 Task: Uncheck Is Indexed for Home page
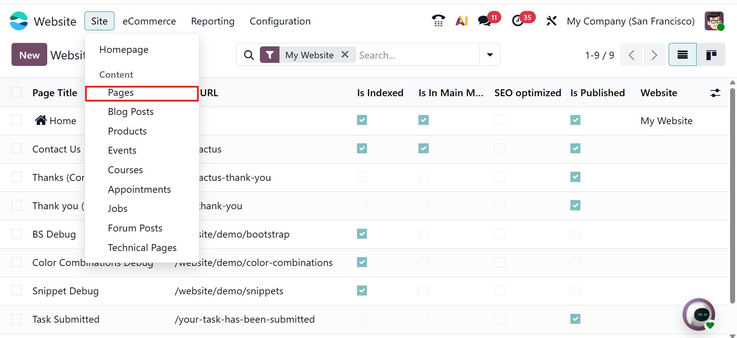pos(362,120)
